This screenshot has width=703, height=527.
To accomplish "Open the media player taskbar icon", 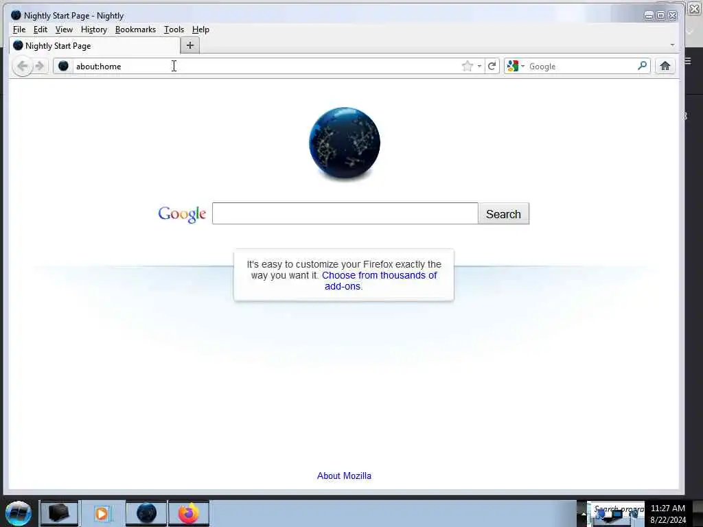I will (102, 513).
